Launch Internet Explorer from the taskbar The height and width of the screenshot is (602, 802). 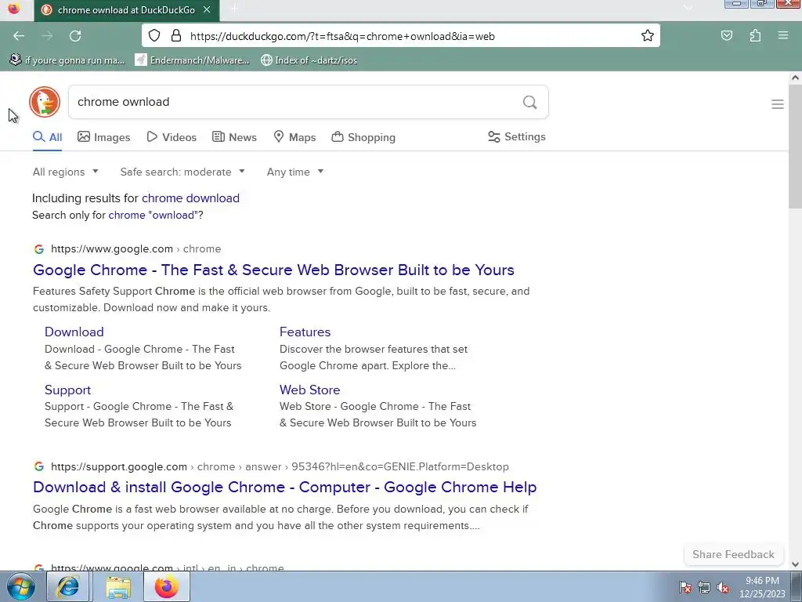point(68,586)
